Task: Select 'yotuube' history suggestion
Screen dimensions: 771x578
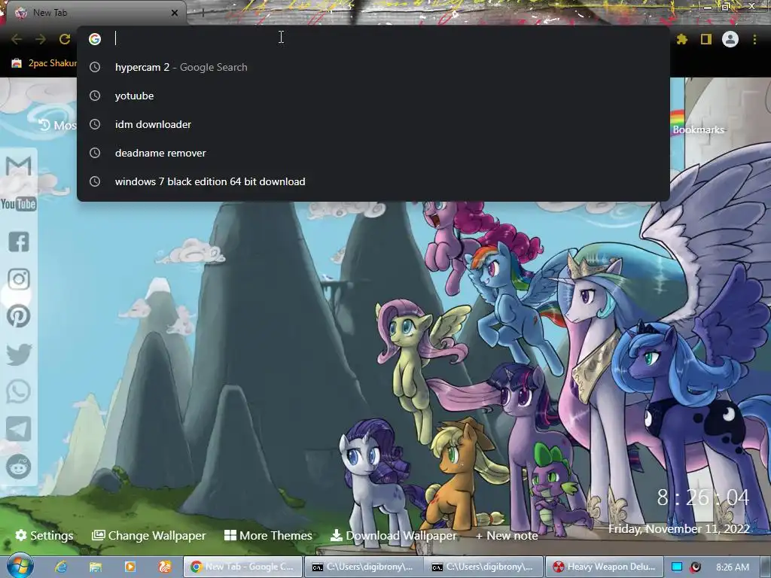Action: pyautogui.click(x=373, y=96)
